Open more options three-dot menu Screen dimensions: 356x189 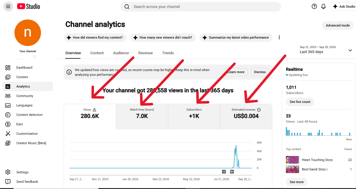pyautogui.click(x=279, y=37)
